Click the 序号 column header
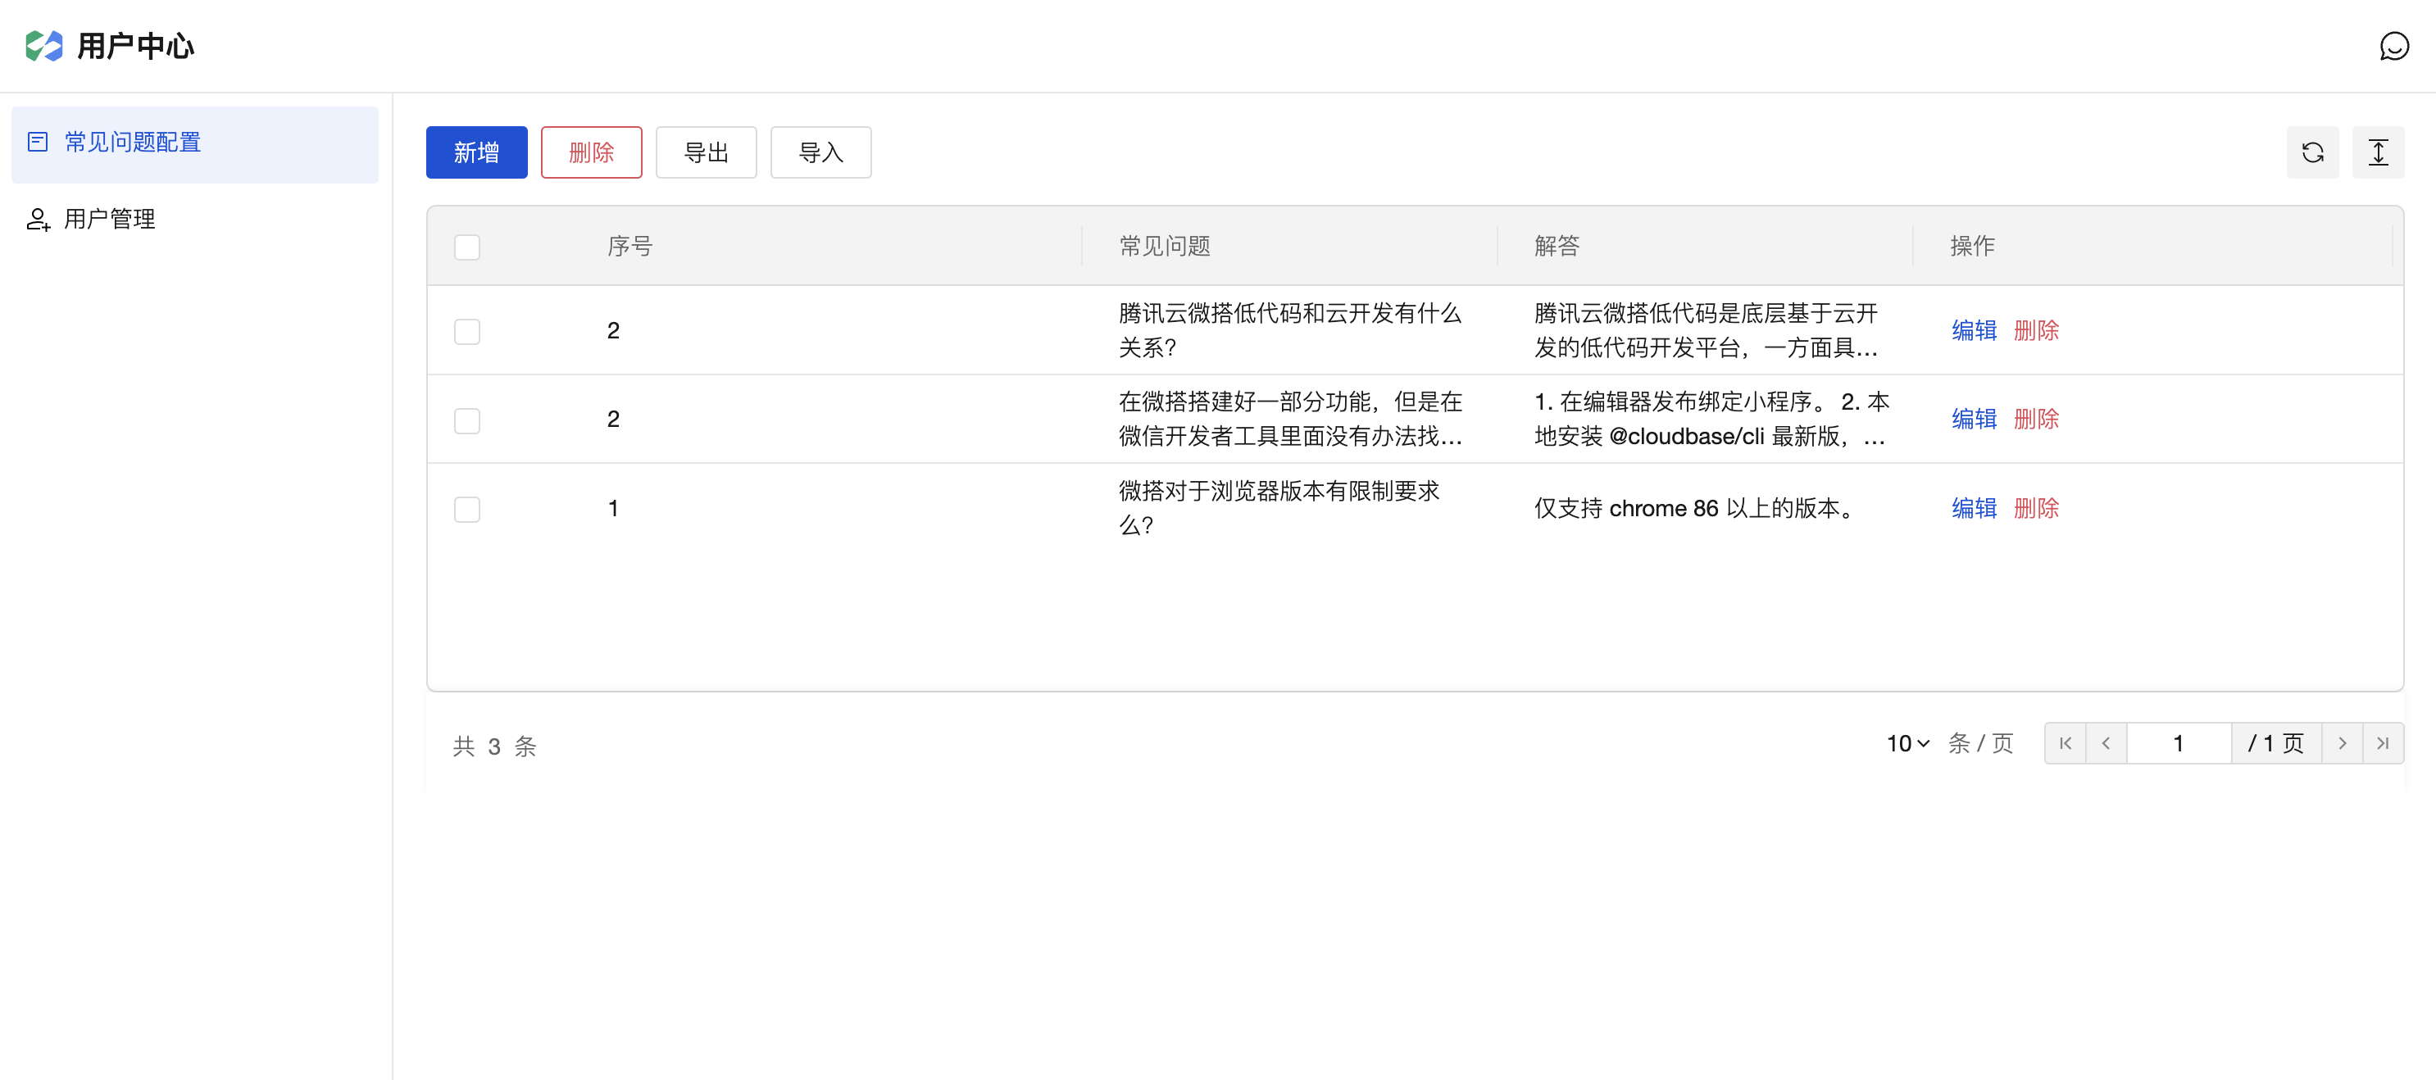This screenshot has width=2436, height=1080. tap(629, 246)
